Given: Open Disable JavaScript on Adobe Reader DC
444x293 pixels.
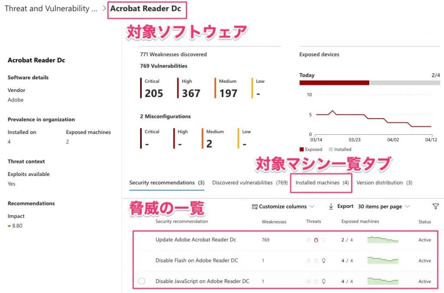Looking at the screenshot, I should click(202, 281).
